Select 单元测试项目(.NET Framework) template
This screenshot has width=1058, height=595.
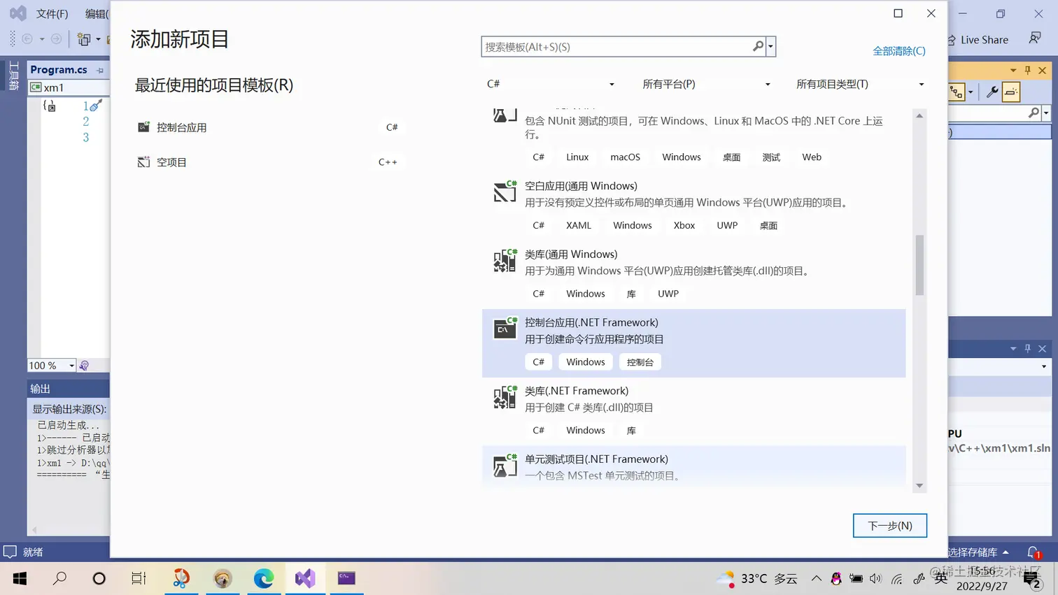[693, 466]
